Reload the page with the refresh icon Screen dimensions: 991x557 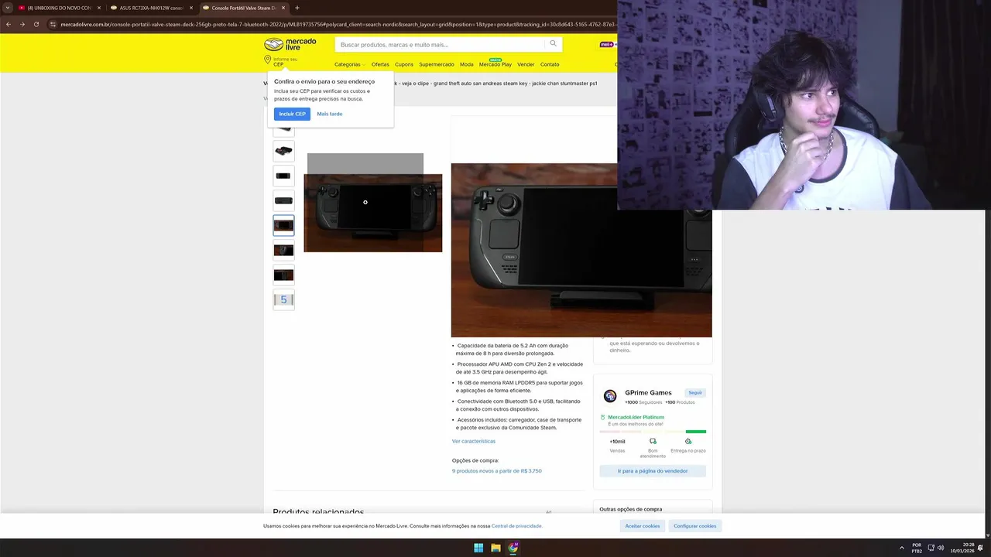coord(36,24)
